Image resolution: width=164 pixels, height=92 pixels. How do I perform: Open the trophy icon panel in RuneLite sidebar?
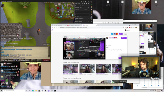[91, 11]
